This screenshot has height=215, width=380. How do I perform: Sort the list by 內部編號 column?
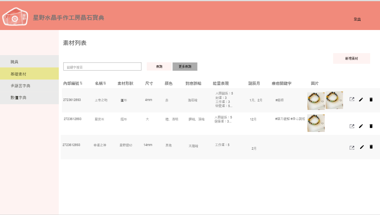coord(81,83)
